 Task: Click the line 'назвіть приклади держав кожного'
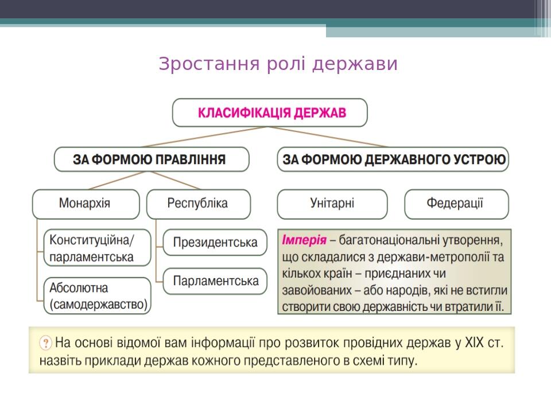tap(139, 361)
